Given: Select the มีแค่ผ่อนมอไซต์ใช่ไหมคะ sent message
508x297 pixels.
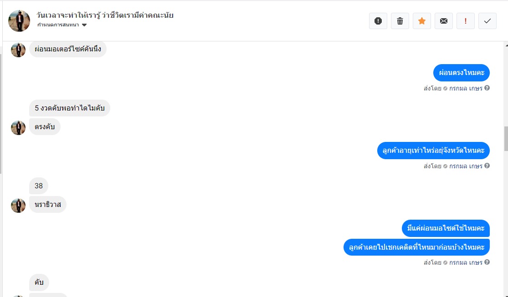Looking at the screenshot, I should pos(446,228).
